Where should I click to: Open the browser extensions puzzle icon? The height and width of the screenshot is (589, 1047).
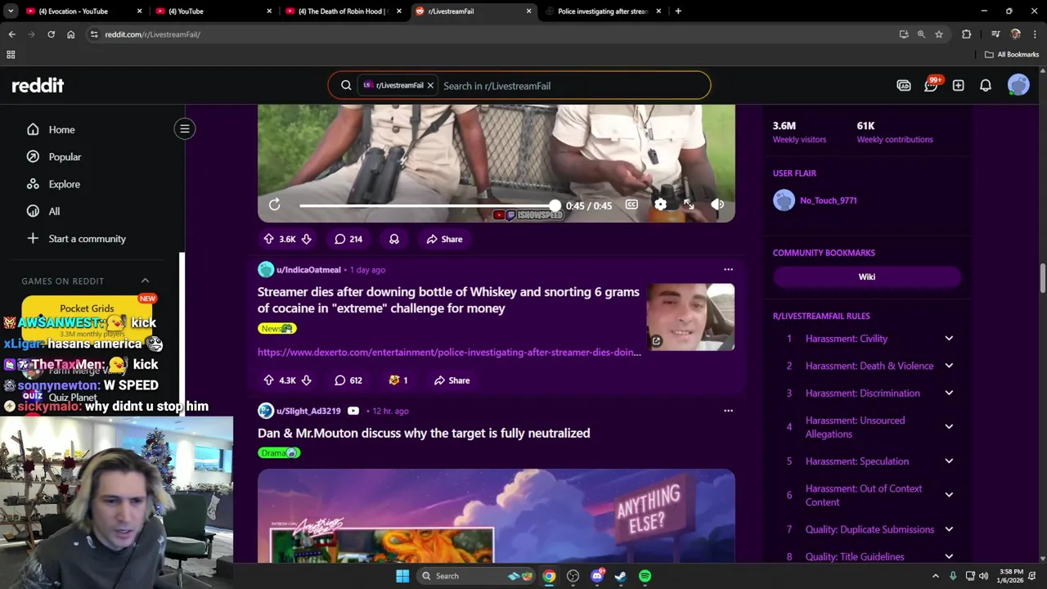coord(967,34)
